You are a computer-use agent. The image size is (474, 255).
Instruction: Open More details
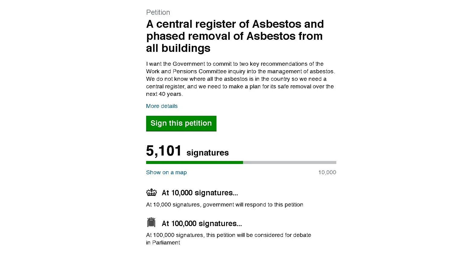(162, 106)
